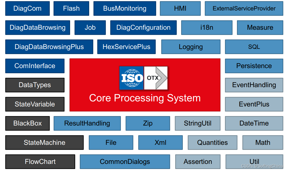Choose the ExternalServiceProvider block

244,8
